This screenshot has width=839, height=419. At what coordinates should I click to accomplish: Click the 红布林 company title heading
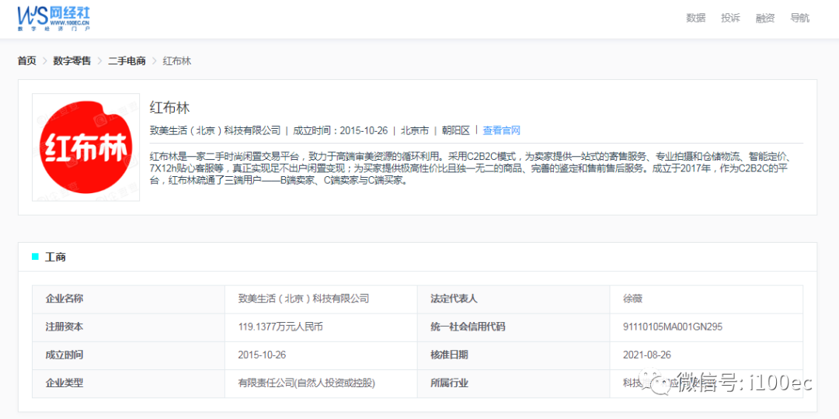tap(169, 108)
